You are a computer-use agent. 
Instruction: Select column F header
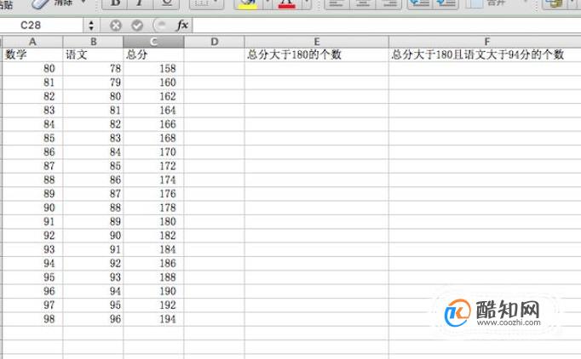click(486, 42)
